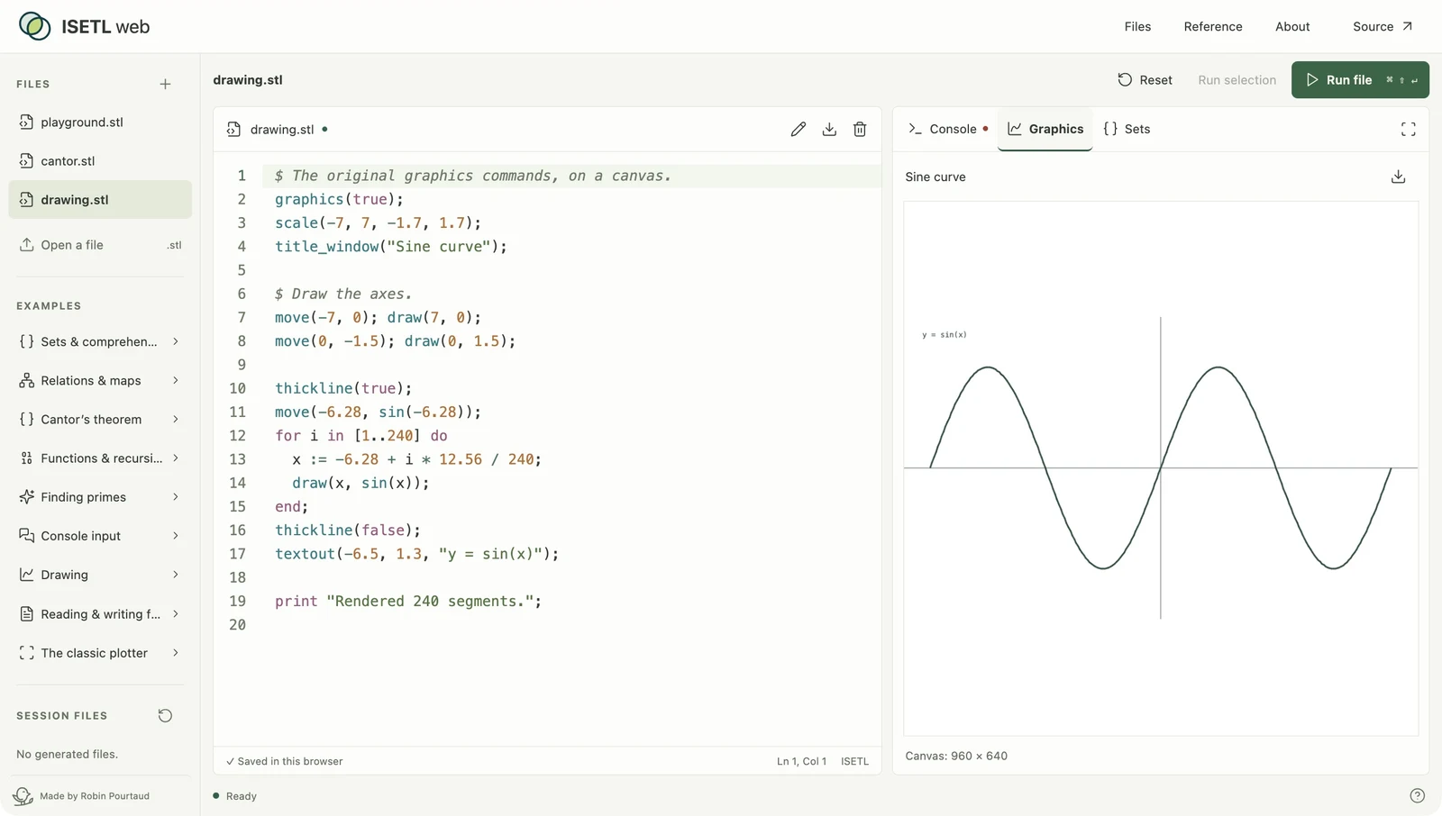Screen dimensions: 1442x816
Task: Download the Sine curve graphic image
Action: [x=1398, y=177]
